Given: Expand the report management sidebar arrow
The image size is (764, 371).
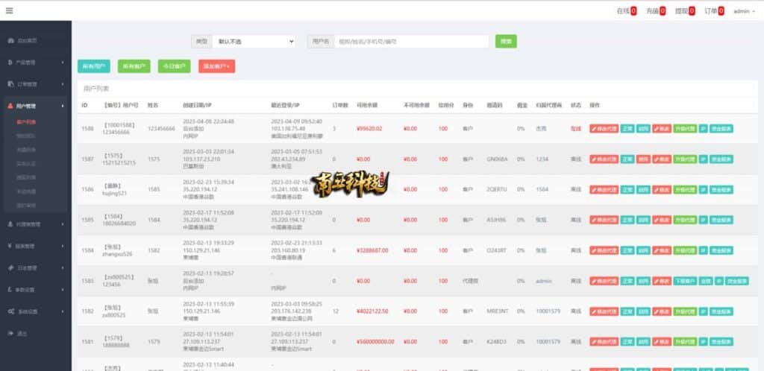Looking at the screenshot, I should [x=63, y=246].
